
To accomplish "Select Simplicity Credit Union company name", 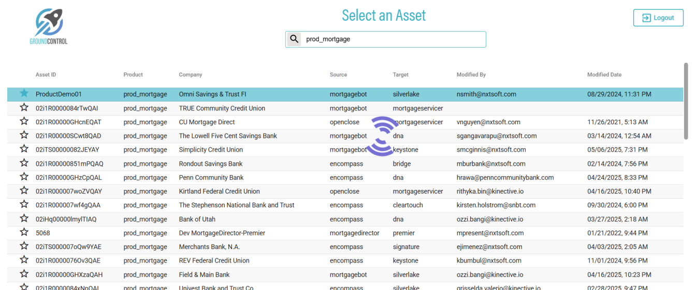I will tap(211, 150).
